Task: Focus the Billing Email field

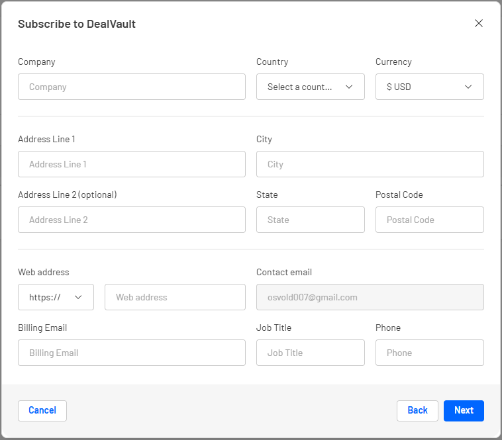Action: pyautogui.click(x=132, y=353)
